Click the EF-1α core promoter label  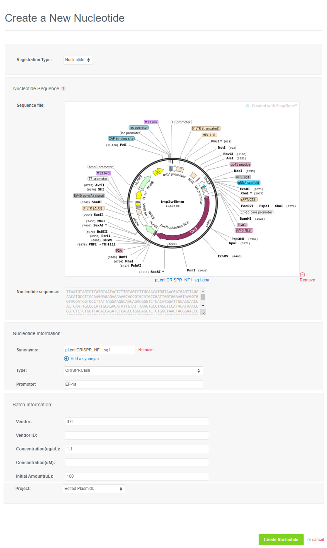pos(257,212)
